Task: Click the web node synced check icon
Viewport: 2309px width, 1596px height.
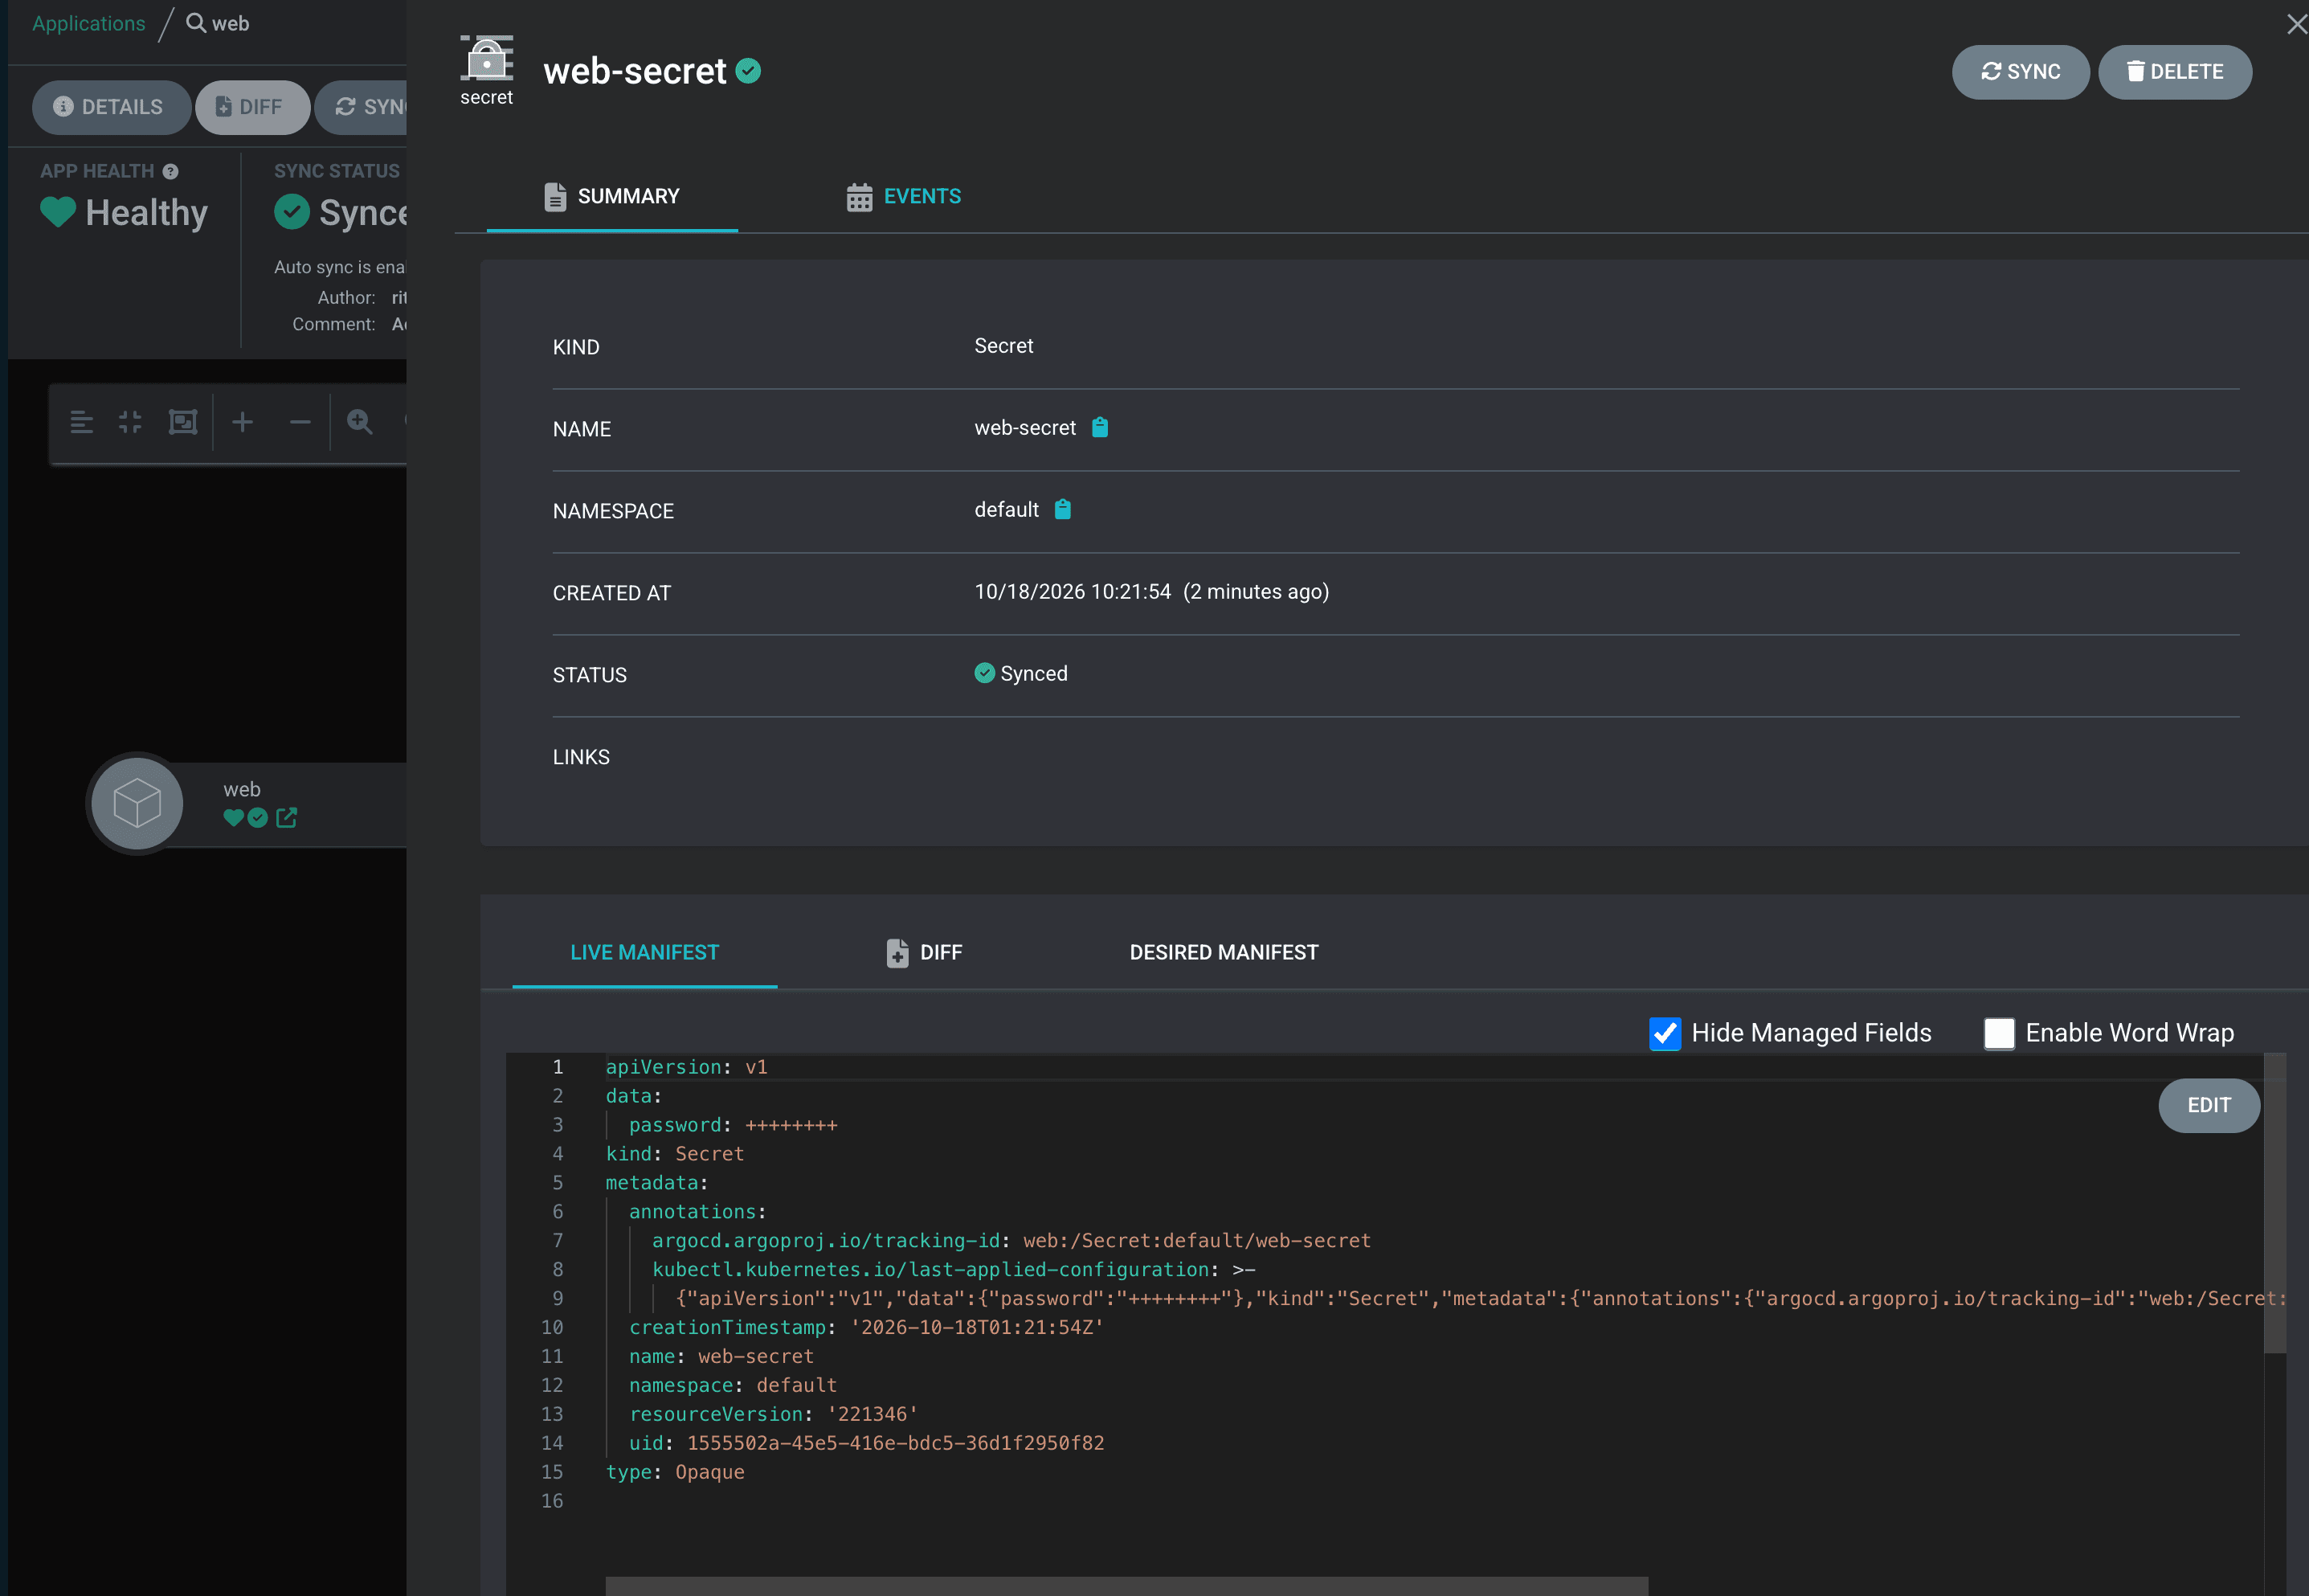Action: tap(258, 818)
